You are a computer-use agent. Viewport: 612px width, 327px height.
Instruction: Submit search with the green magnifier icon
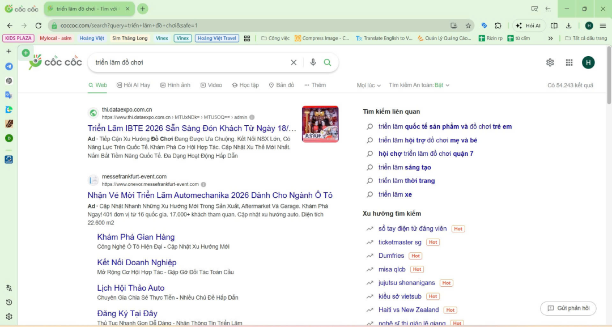[x=328, y=62]
